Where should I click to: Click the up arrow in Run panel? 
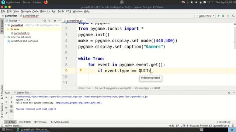11,98
